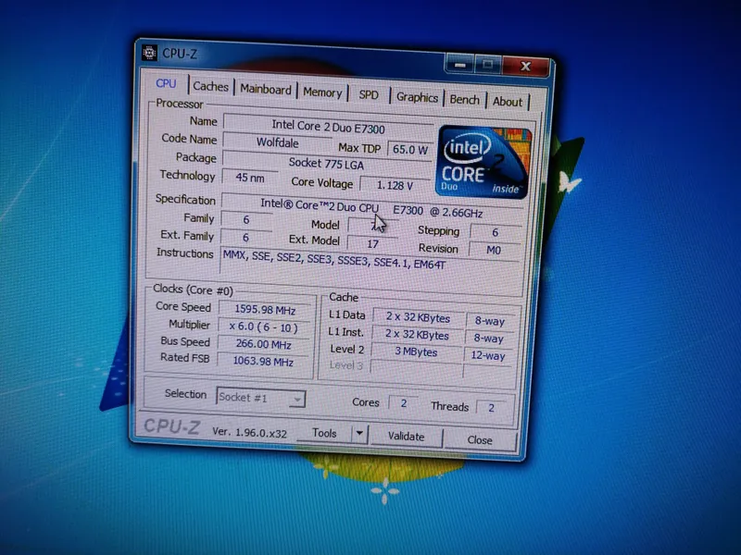Click the processor name 'Intel Core 2 Duo E7300'
This screenshot has height=555, width=741.
pos(328,127)
